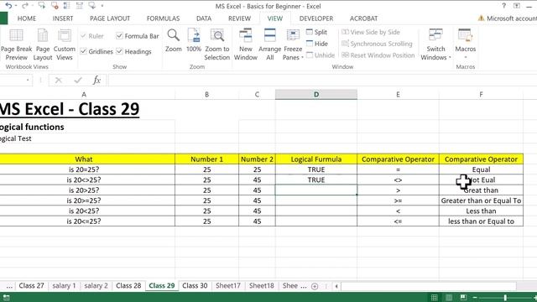The width and height of the screenshot is (537, 302).
Task: Select column E header
Action: (398, 95)
